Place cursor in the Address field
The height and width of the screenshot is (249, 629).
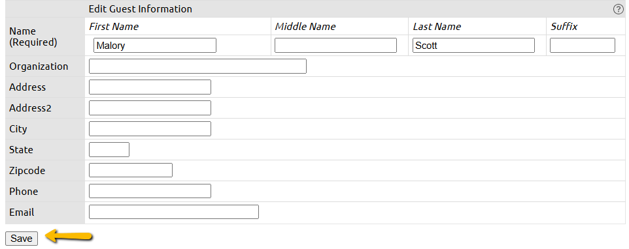[150, 87]
